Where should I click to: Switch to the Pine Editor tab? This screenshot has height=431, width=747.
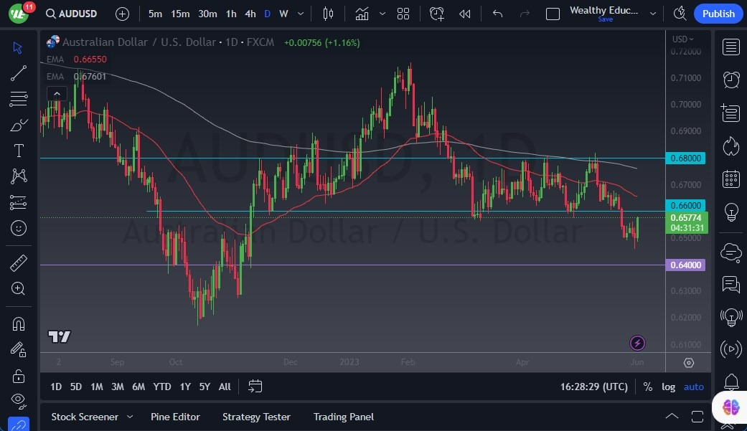[x=175, y=417]
